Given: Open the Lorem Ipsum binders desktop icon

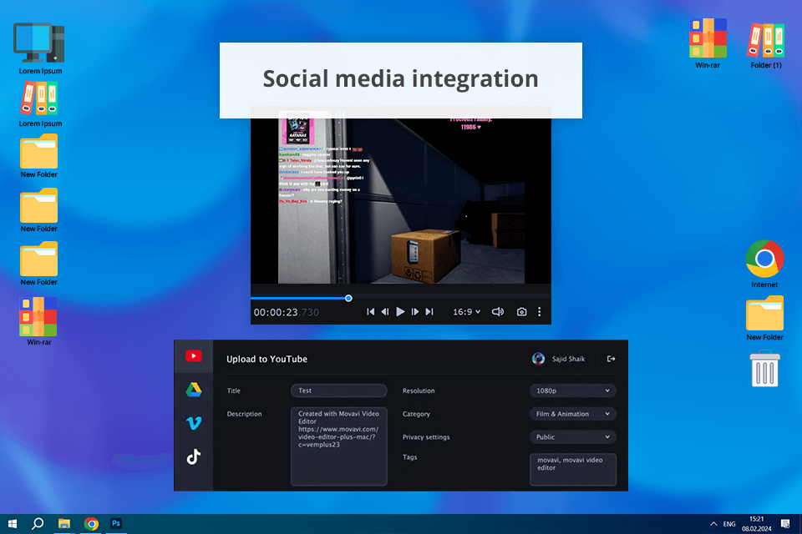Looking at the screenshot, I should click(39, 103).
